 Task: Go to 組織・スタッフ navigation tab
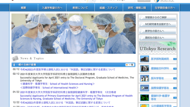point(109,8)
